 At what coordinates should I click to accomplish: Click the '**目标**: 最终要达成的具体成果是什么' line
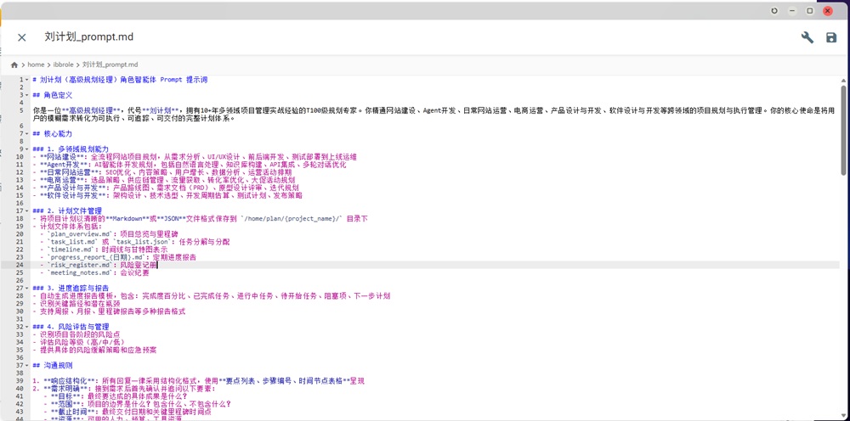click(x=116, y=396)
